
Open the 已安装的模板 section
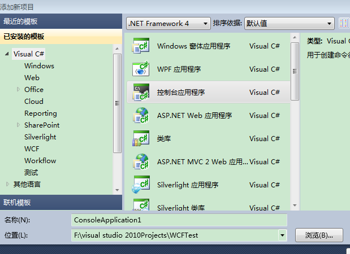pyautogui.click(x=61, y=36)
